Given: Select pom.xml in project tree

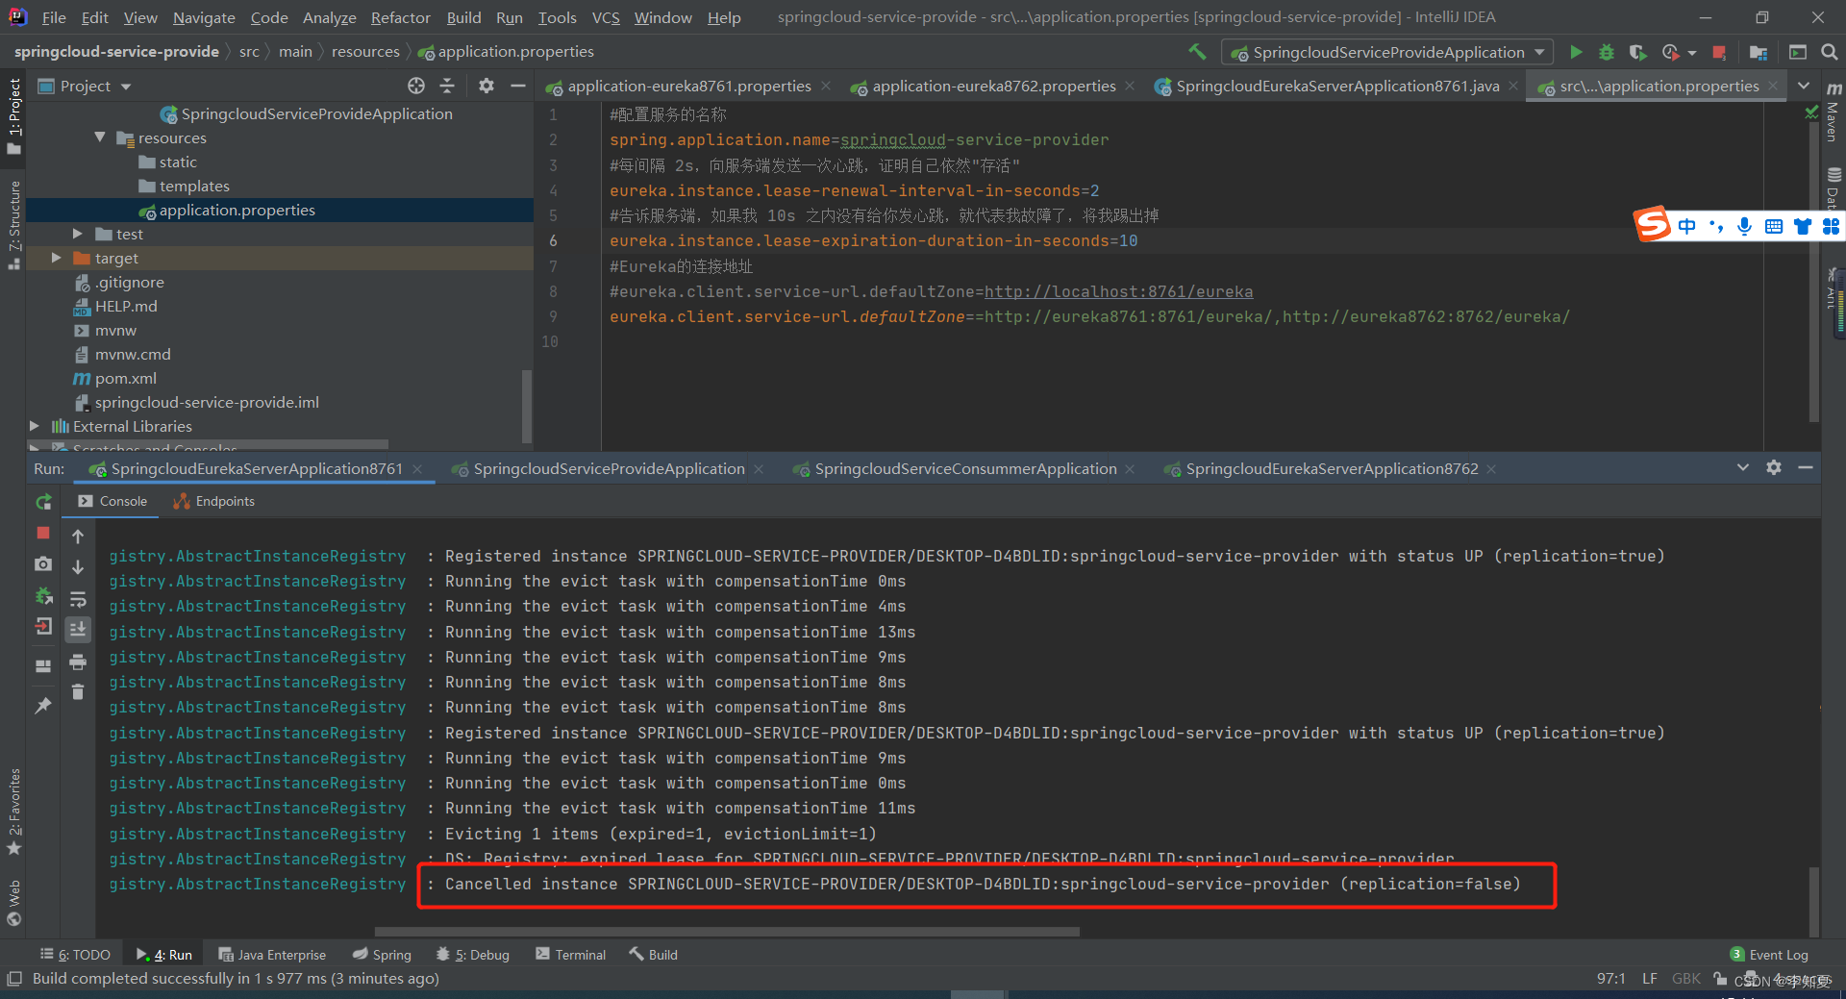Looking at the screenshot, I should coord(125,378).
